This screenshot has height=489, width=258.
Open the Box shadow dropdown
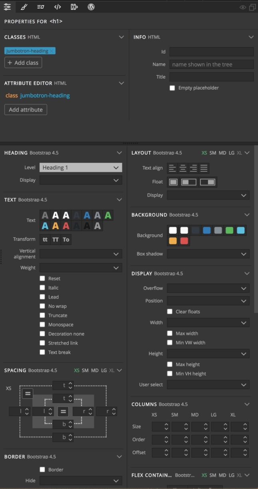(208, 254)
